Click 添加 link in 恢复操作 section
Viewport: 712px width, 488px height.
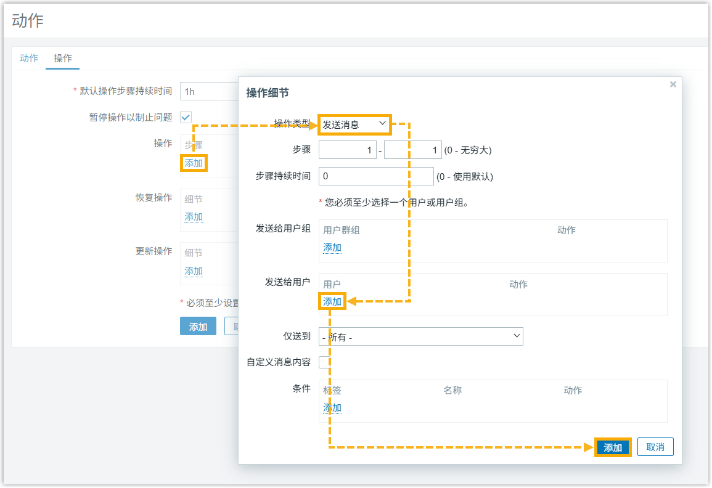[194, 217]
